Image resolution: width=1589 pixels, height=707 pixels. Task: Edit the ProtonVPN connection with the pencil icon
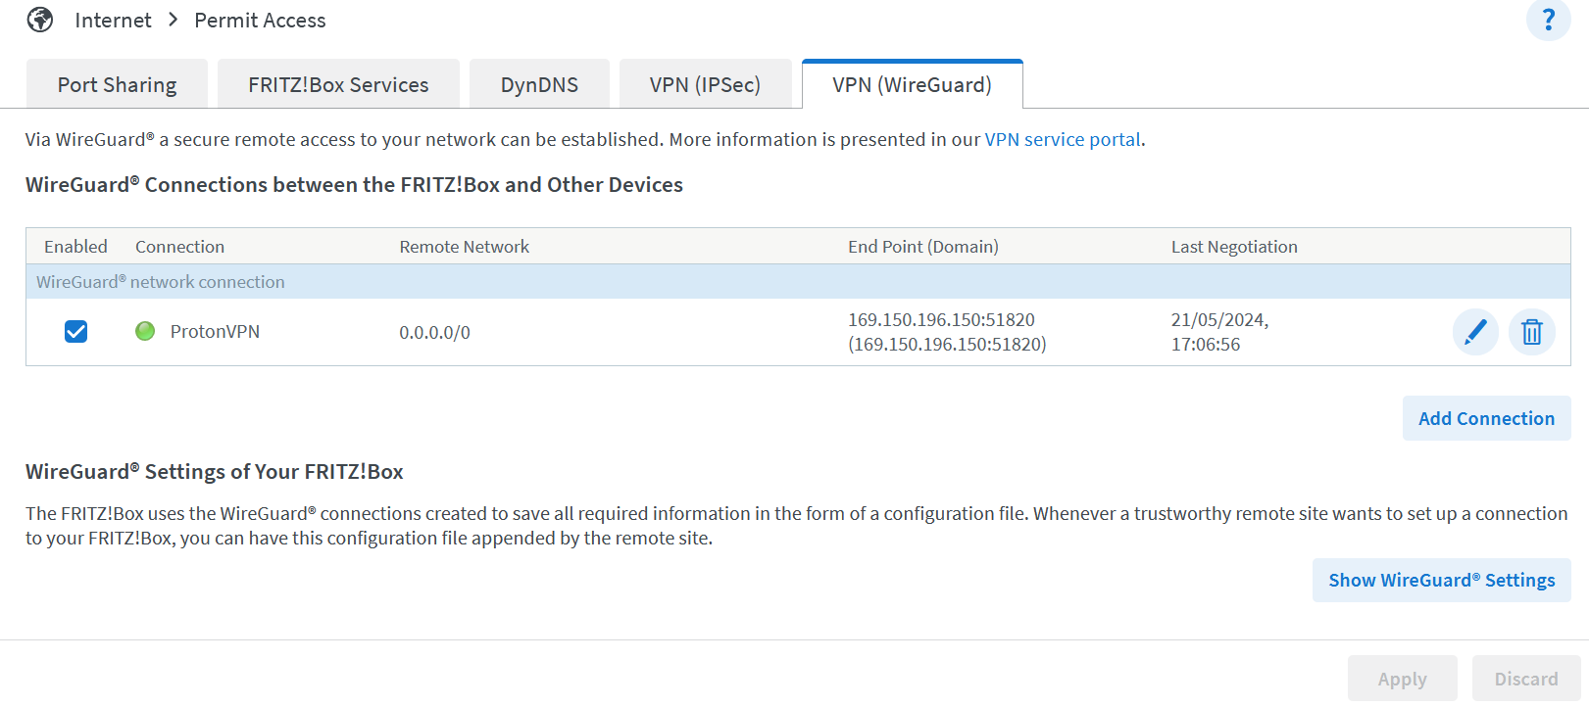pos(1474,332)
